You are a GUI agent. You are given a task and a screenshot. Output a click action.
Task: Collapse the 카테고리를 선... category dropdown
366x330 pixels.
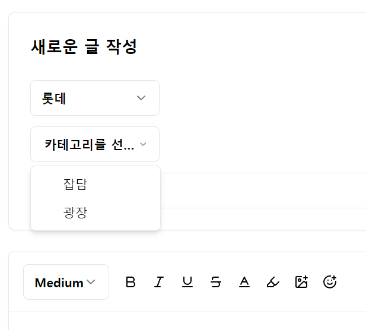tap(95, 144)
